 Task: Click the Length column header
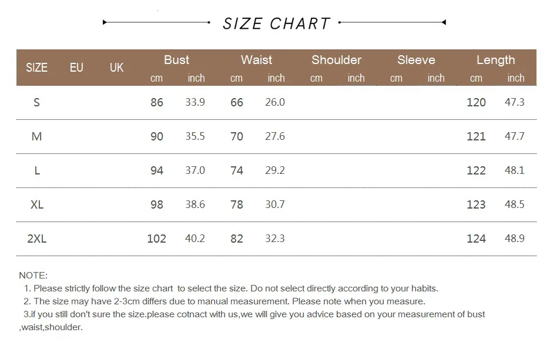point(495,60)
